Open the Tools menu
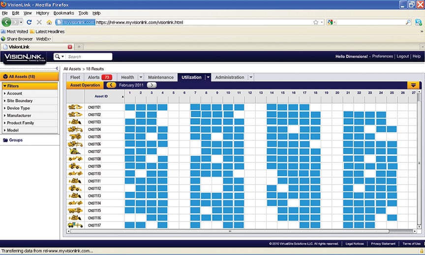Image resolution: width=425 pixels, height=255 pixels. (83, 13)
